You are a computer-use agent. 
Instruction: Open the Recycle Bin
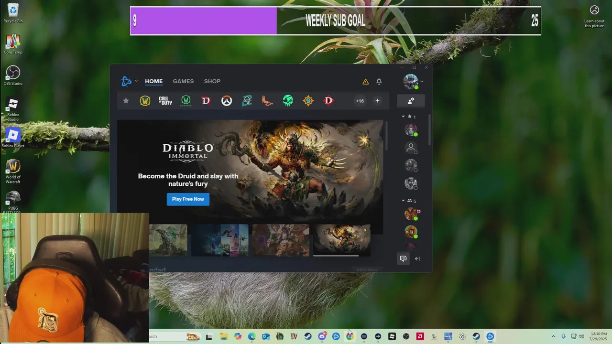(x=13, y=13)
